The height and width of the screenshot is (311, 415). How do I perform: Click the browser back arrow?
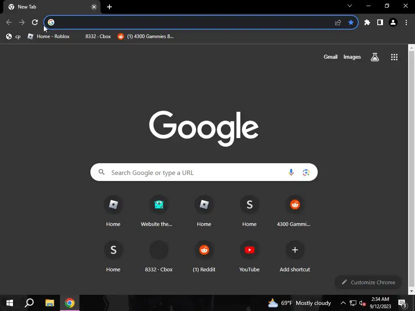(x=9, y=22)
